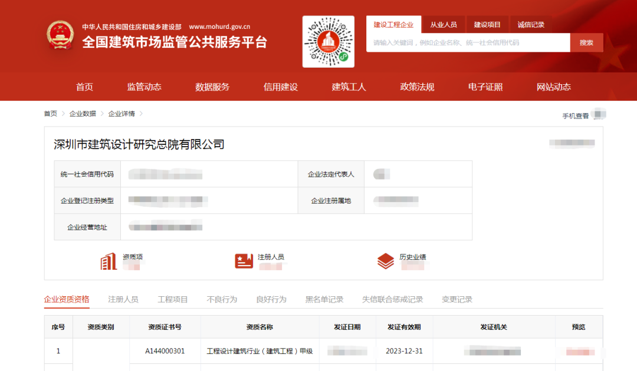Screen dimensions: 637x371
Task: Click the company name 深圳市建筑设计研究总院有限公司
Action: click(x=139, y=144)
